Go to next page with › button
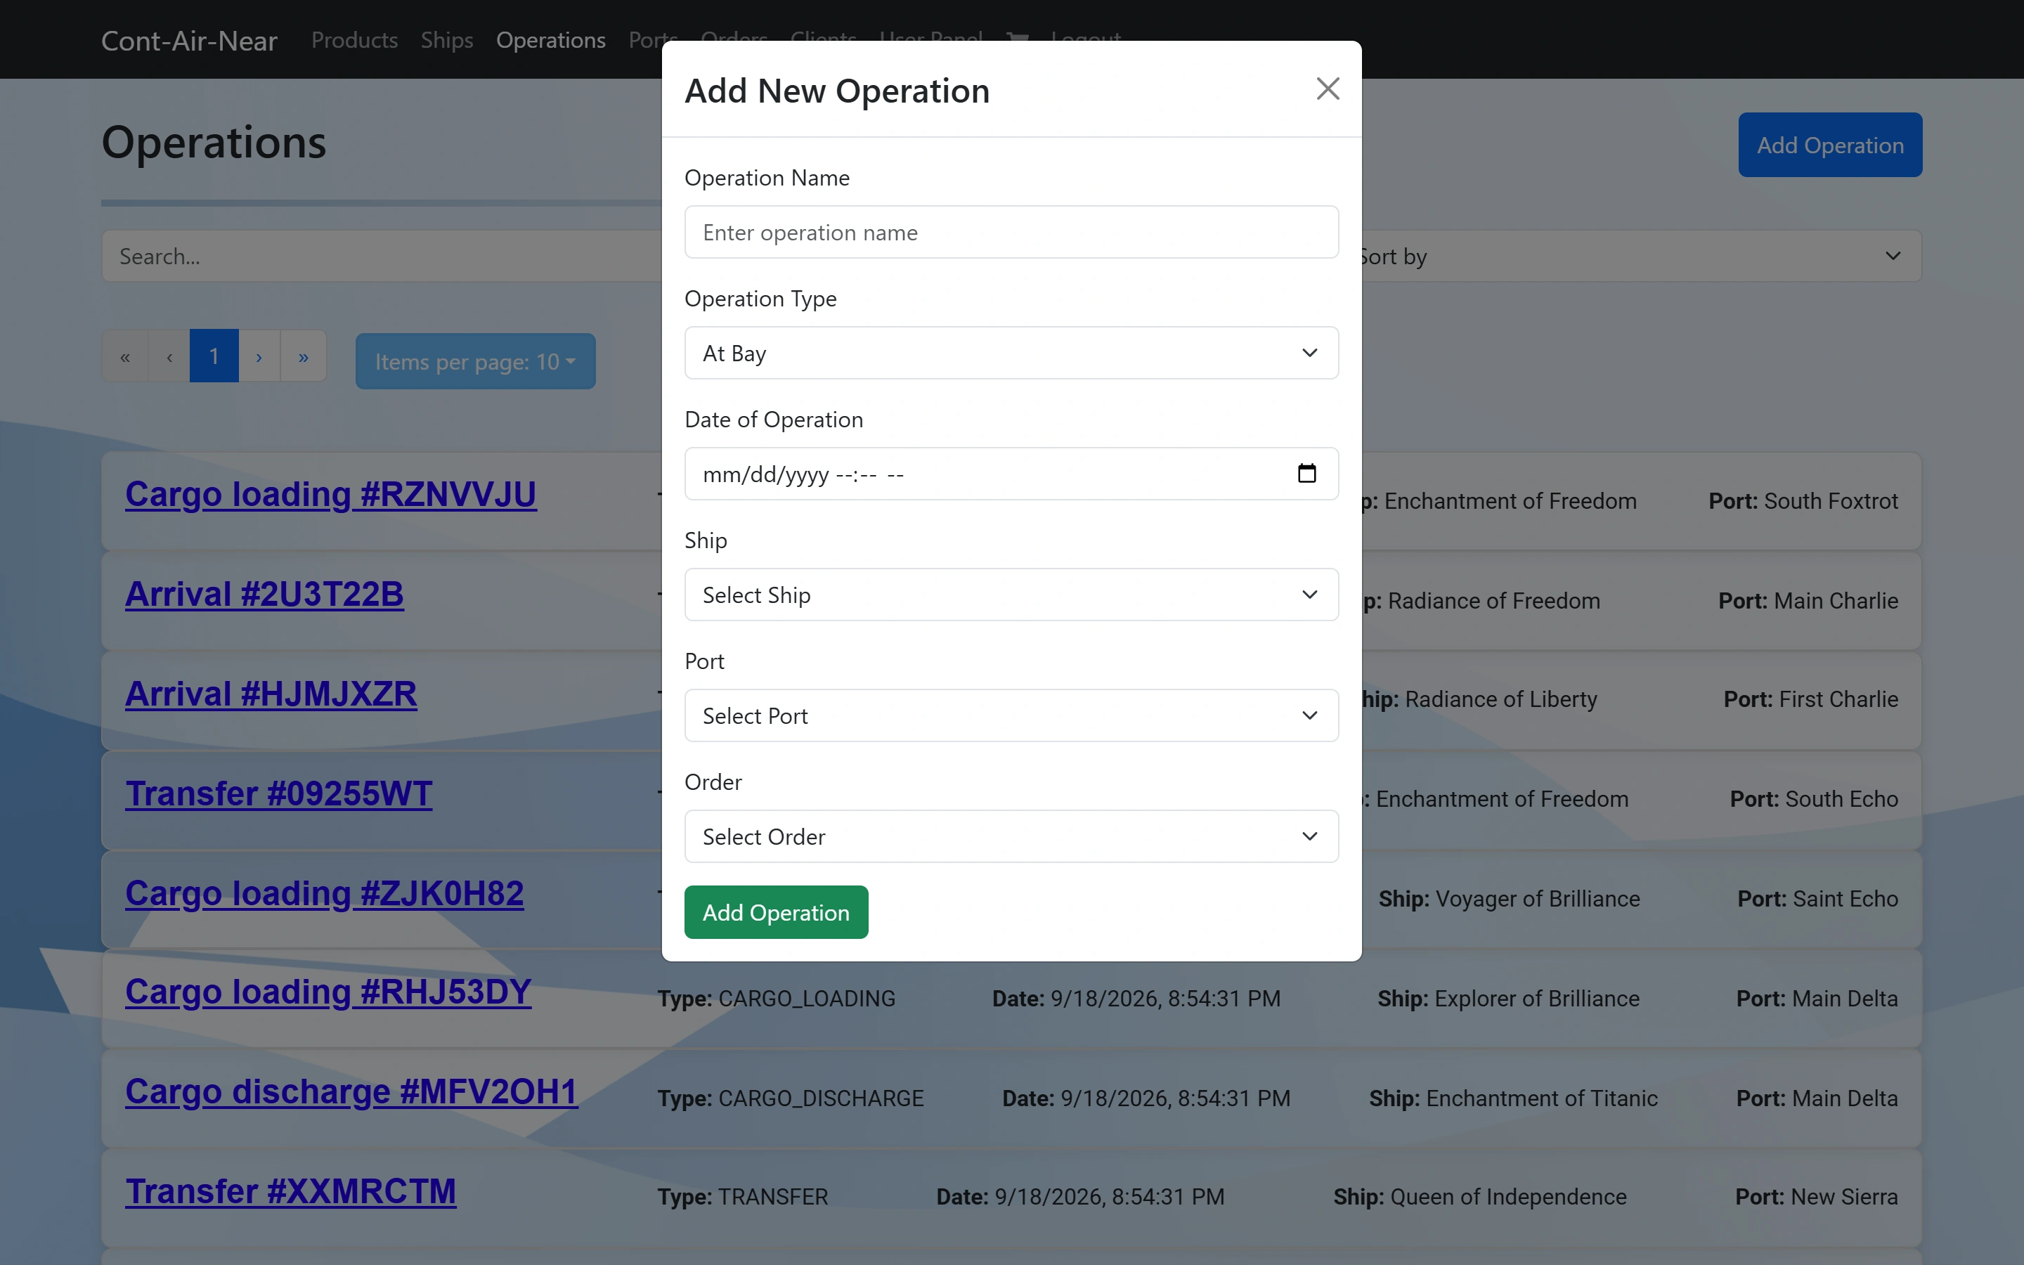 tap(259, 356)
